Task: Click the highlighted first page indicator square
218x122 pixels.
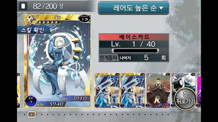Action: click(x=31, y=114)
